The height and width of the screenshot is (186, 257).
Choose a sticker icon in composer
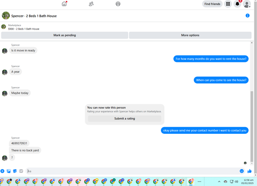pyautogui.click(x=15, y=171)
